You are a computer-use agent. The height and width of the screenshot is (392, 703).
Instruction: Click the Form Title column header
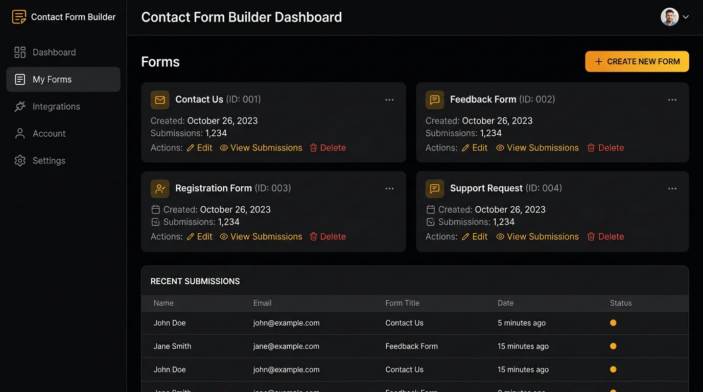402,303
